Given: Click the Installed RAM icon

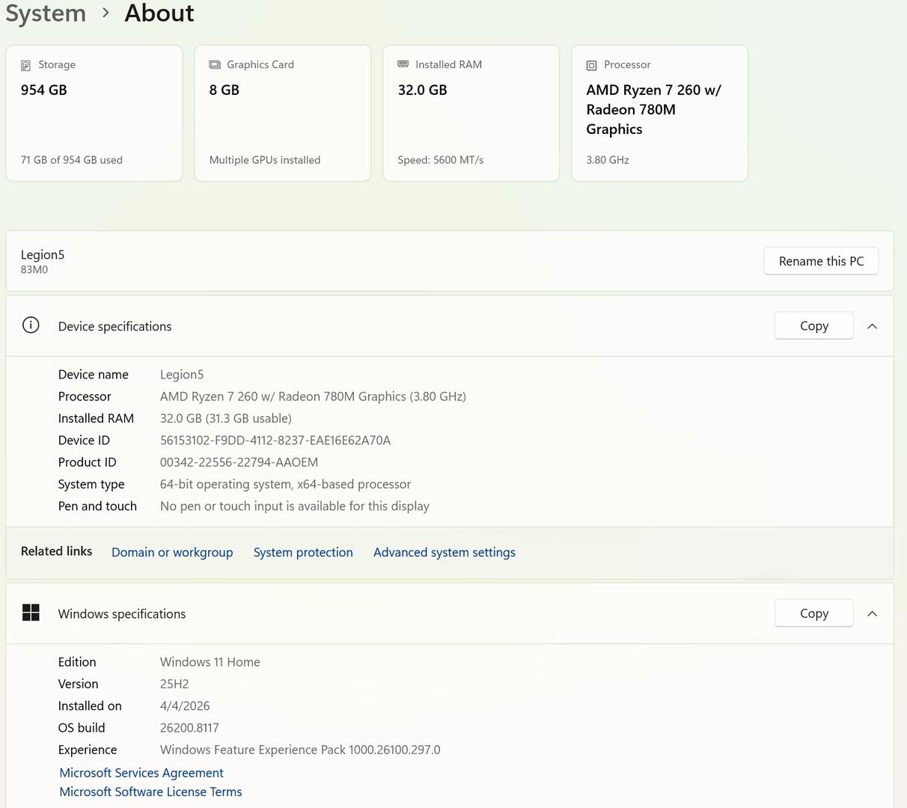Looking at the screenshot, I should point(403,64).
